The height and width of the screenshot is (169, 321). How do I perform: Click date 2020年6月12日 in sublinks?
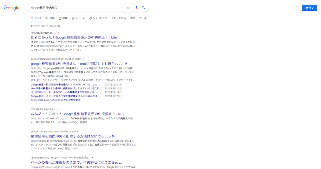(x=113, y=92)
